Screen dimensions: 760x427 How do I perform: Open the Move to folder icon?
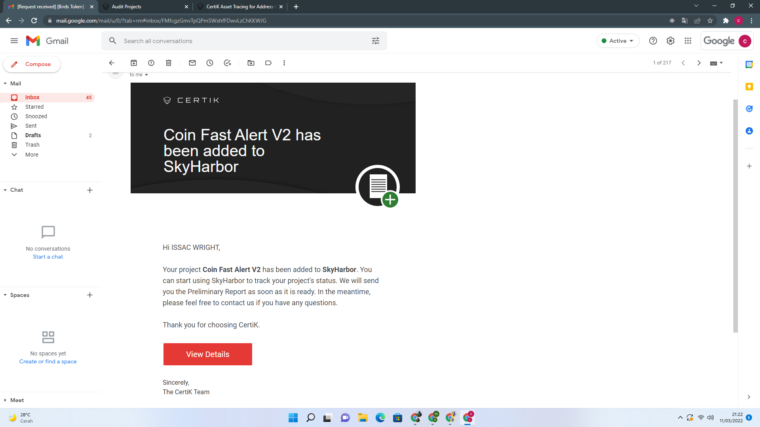(x=251, y=63)
